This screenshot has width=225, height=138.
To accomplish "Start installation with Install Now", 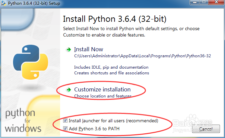I will (89, 50).
